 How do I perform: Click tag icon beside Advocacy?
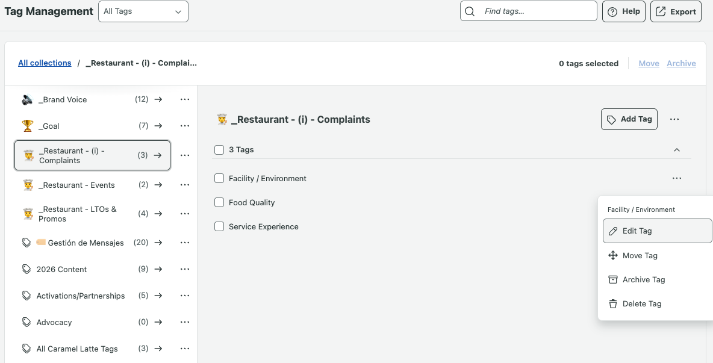pyautogui.click(x=26, y=322)
